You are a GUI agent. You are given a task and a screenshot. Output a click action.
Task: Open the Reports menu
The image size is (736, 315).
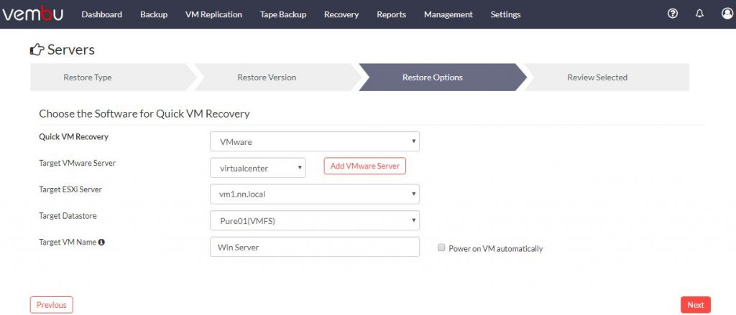point(392,14)
